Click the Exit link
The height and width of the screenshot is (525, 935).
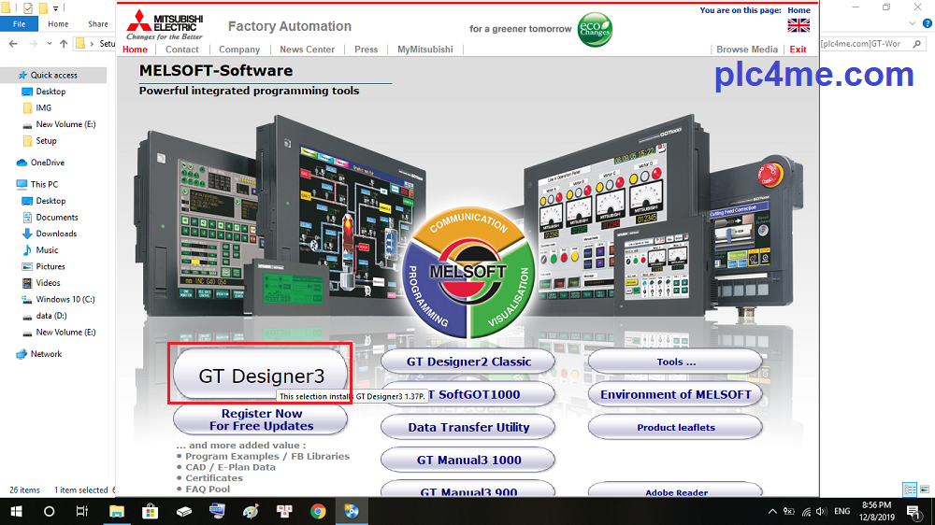(x=798, y=50)
